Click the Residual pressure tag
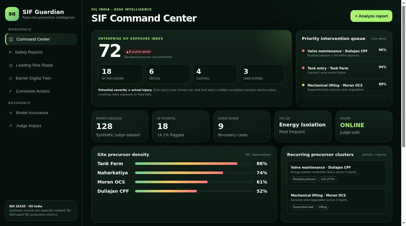 [304, 179]
